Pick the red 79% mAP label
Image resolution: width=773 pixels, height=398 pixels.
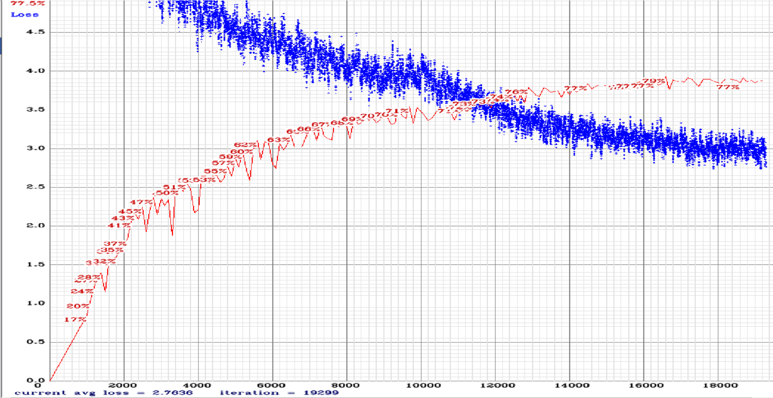(654, 81)
